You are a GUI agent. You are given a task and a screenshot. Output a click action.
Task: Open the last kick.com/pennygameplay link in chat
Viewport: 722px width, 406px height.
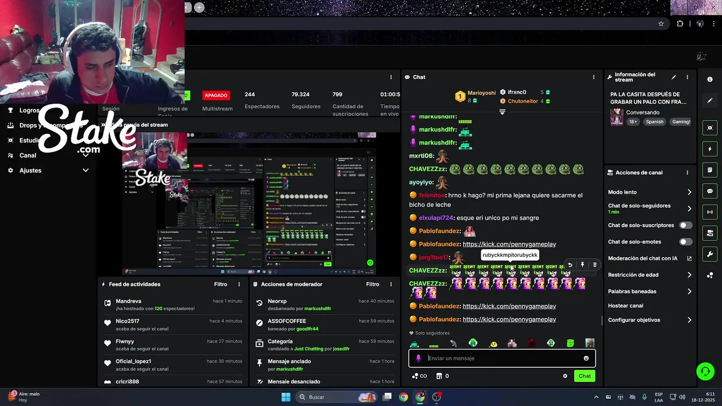tap(509, 319)
